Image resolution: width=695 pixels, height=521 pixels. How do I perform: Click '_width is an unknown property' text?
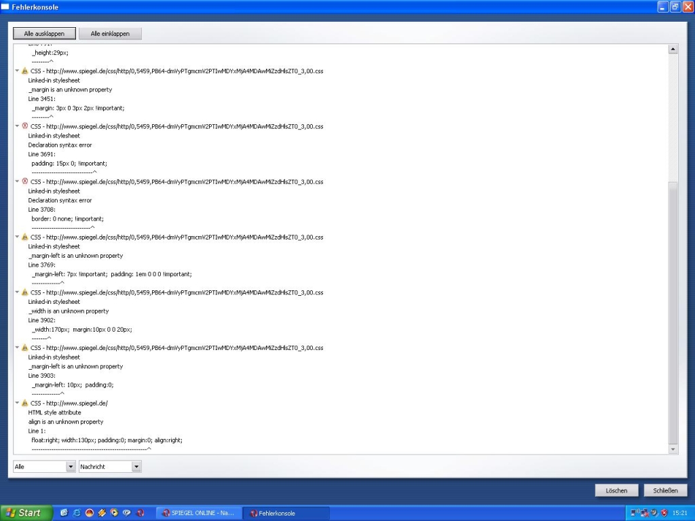tap(69, 311)
